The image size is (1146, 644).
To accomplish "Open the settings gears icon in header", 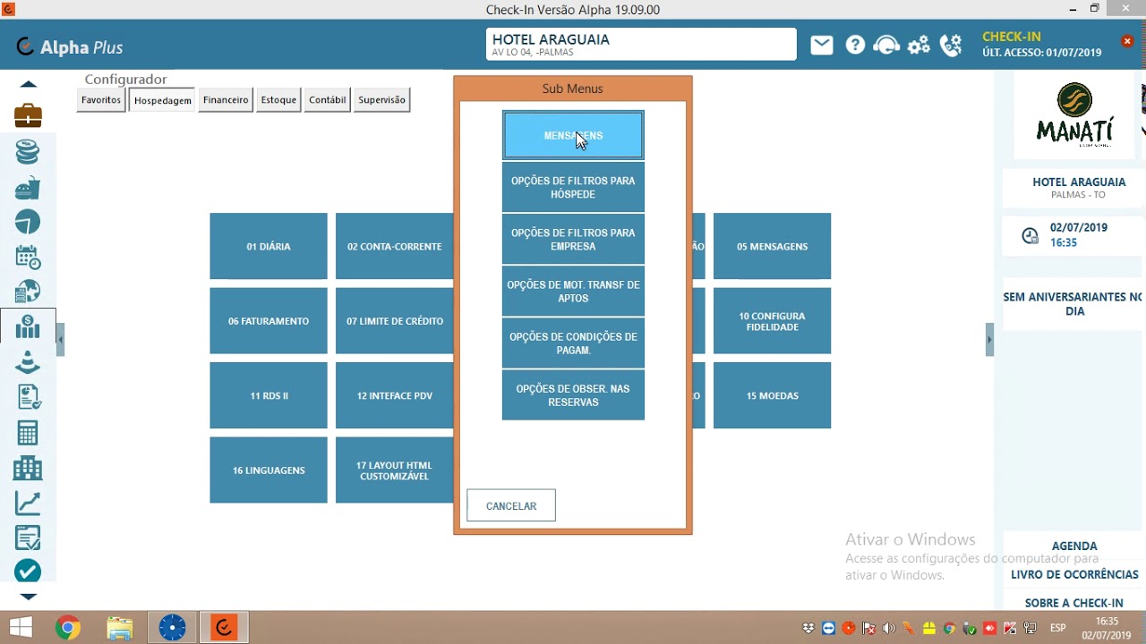I will coord(919,46).
